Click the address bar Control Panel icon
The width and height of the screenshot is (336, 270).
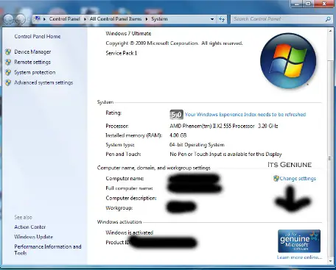click(38, 18)
